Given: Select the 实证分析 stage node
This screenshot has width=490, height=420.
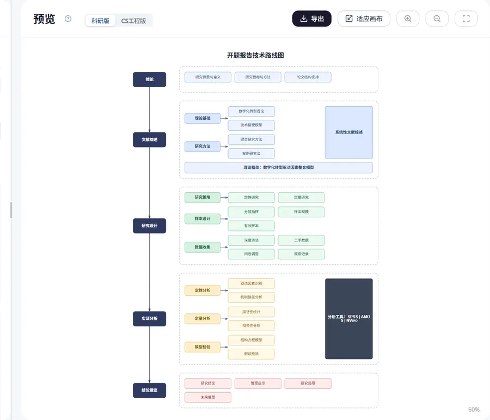Looking at the screenshot, I should click(x=149, y=318).
